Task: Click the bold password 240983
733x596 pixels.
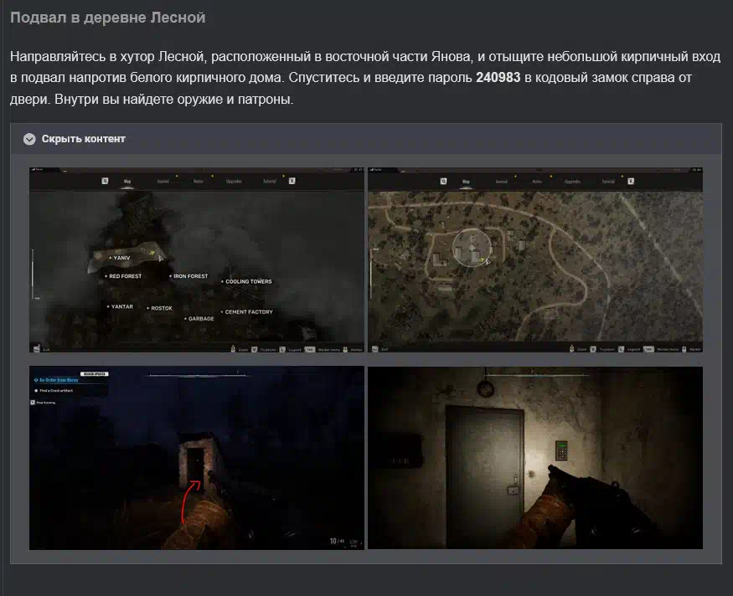Action: (x=498, y=78)
